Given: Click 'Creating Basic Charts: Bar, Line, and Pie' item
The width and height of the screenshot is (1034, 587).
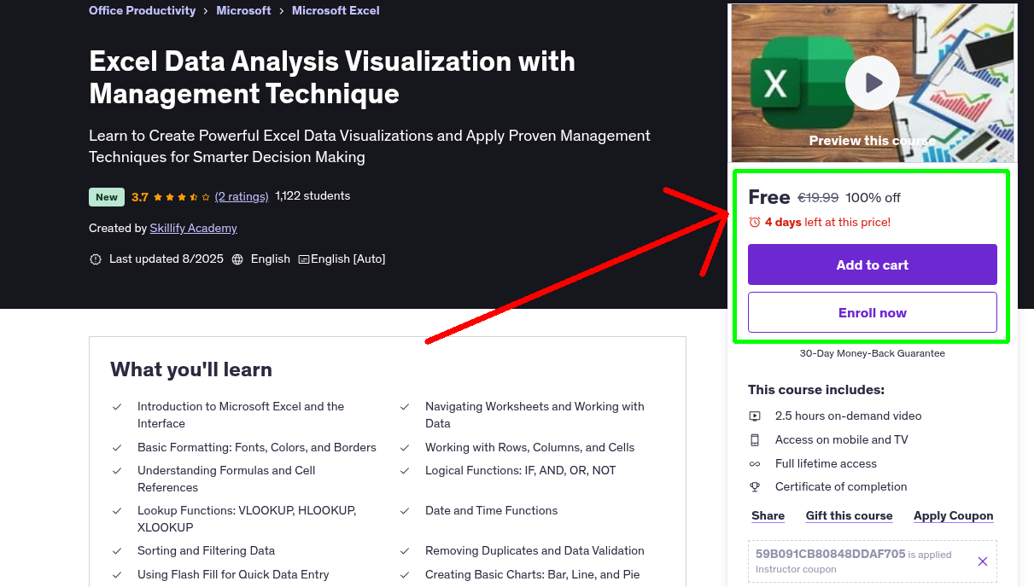Looking at the screenshot, I should pyautogui.click(x=532, y=575).
